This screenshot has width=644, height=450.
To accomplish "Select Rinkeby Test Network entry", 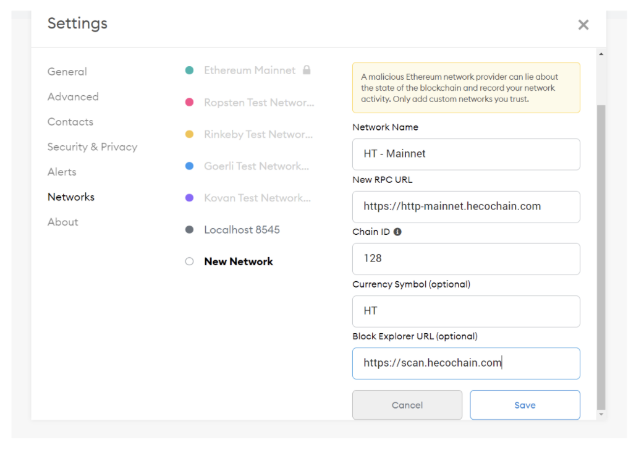I will [x=258, y=134].
